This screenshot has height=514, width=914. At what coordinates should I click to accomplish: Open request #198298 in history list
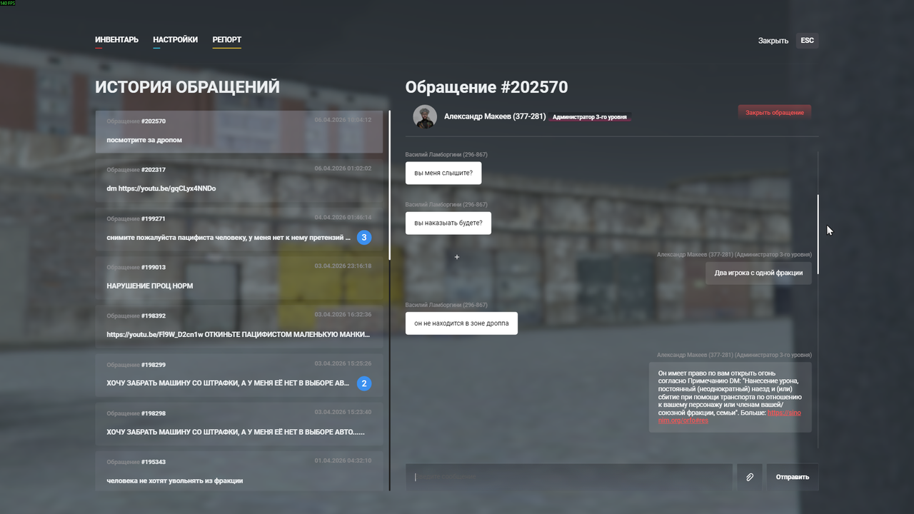tap(239, 423)
